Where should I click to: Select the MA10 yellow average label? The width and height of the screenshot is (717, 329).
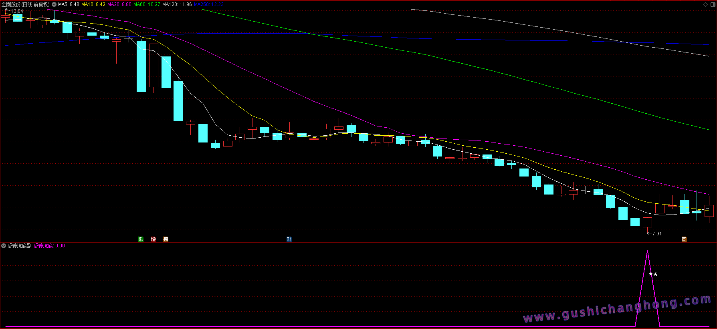coord(93,4)
